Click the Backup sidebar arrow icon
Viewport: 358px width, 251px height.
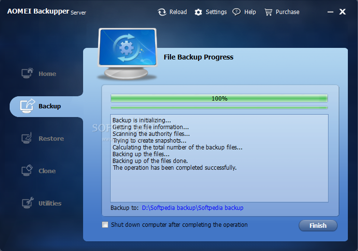pyautogui.click(x=28, y=106)
